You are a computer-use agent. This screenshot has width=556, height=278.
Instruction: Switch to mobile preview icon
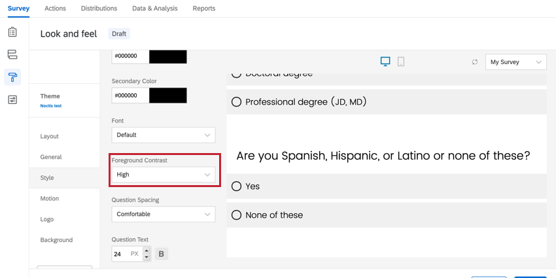(x=401, y=61)
